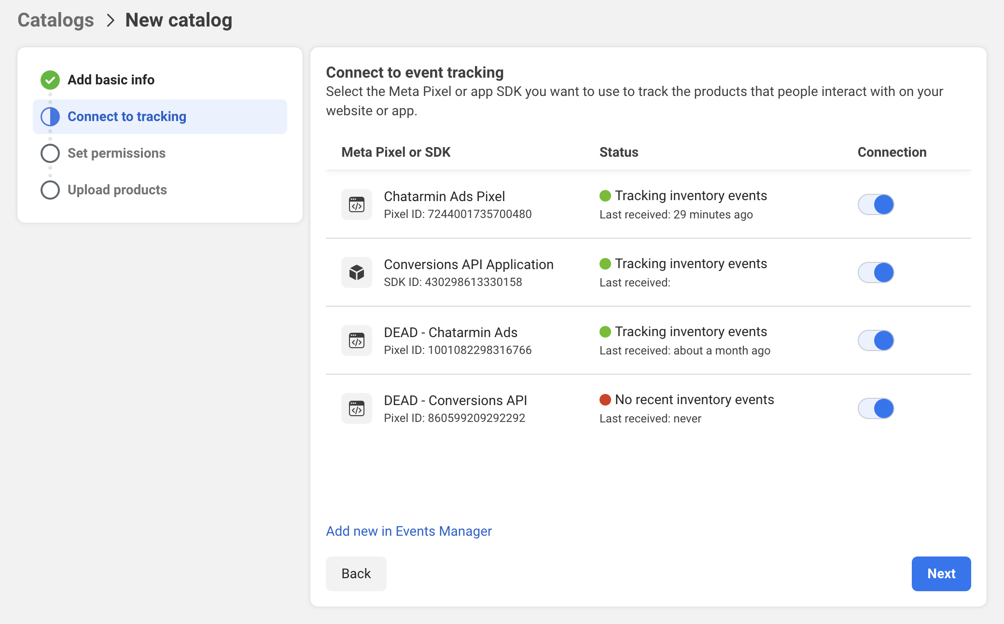Click the Back button
The width and height of the screenshot is (1004, 624).
point(356,573)
